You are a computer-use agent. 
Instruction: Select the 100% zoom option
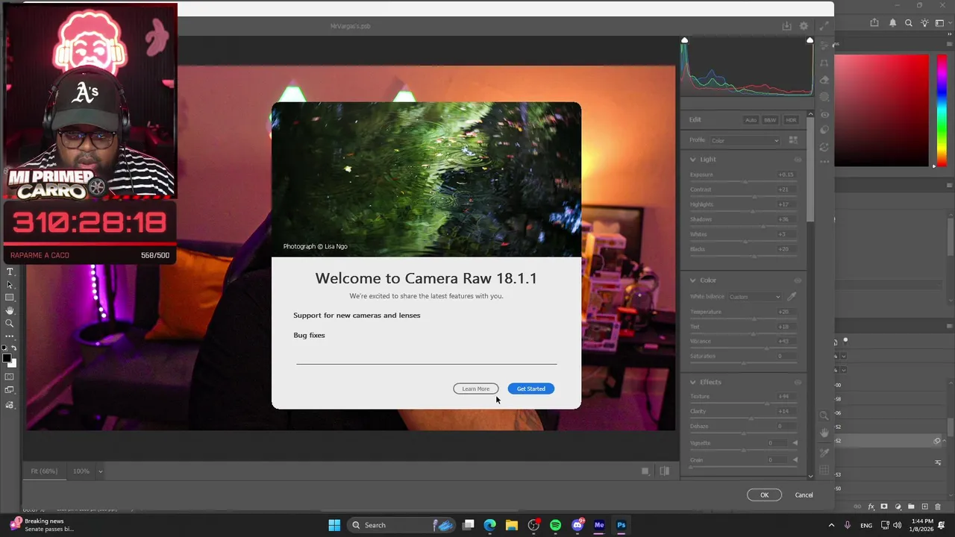(x=81, y=471)
